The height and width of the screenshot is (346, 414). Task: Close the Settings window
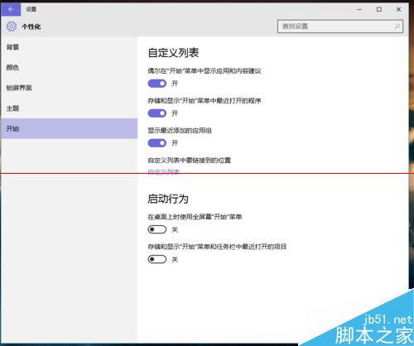[x=398, y=9]
